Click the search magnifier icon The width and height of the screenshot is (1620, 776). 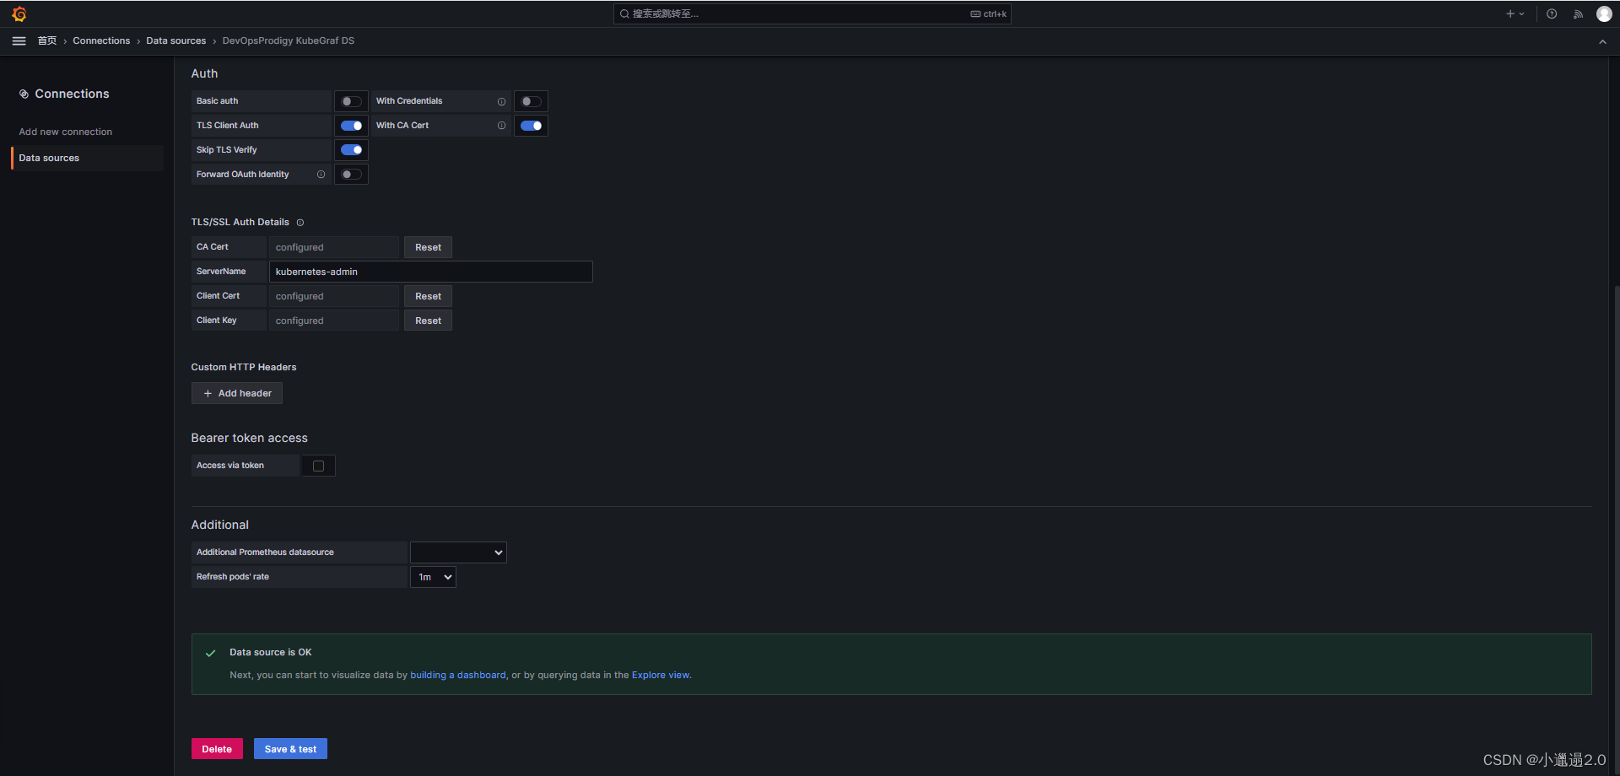tap(624, 13)
